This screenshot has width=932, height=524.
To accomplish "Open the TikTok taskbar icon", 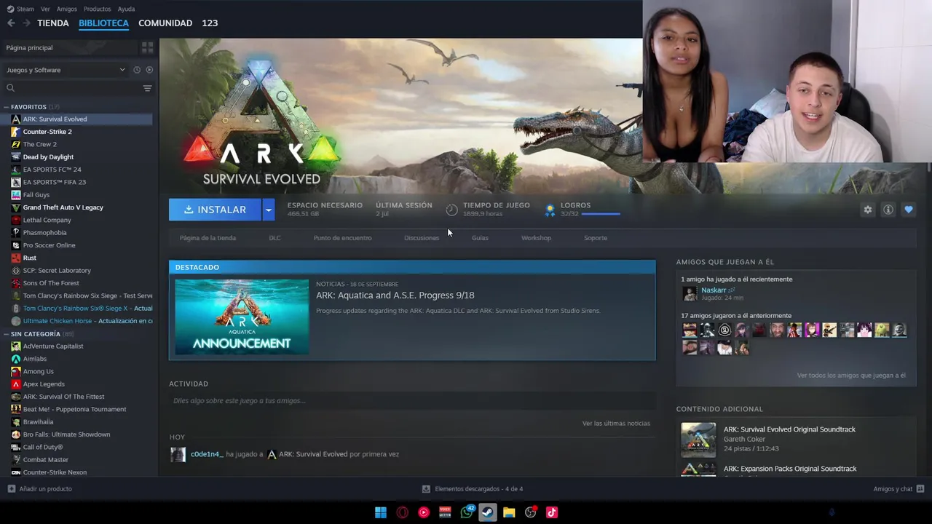I will (x=552, y=512).
